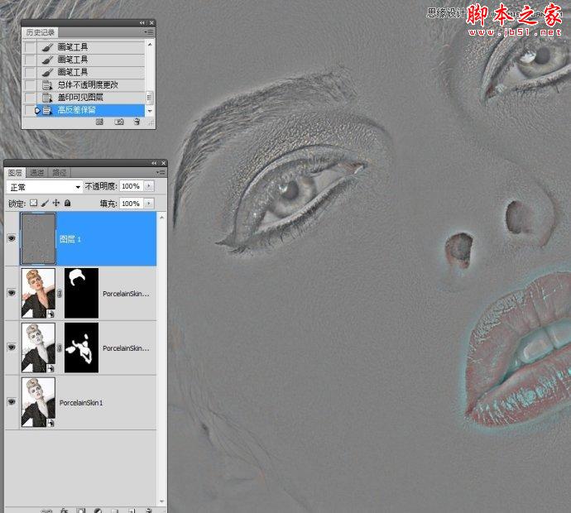571x513 pixels.
Task: Click the brush icon of the third 画笔工具 state
Action: 47,73
